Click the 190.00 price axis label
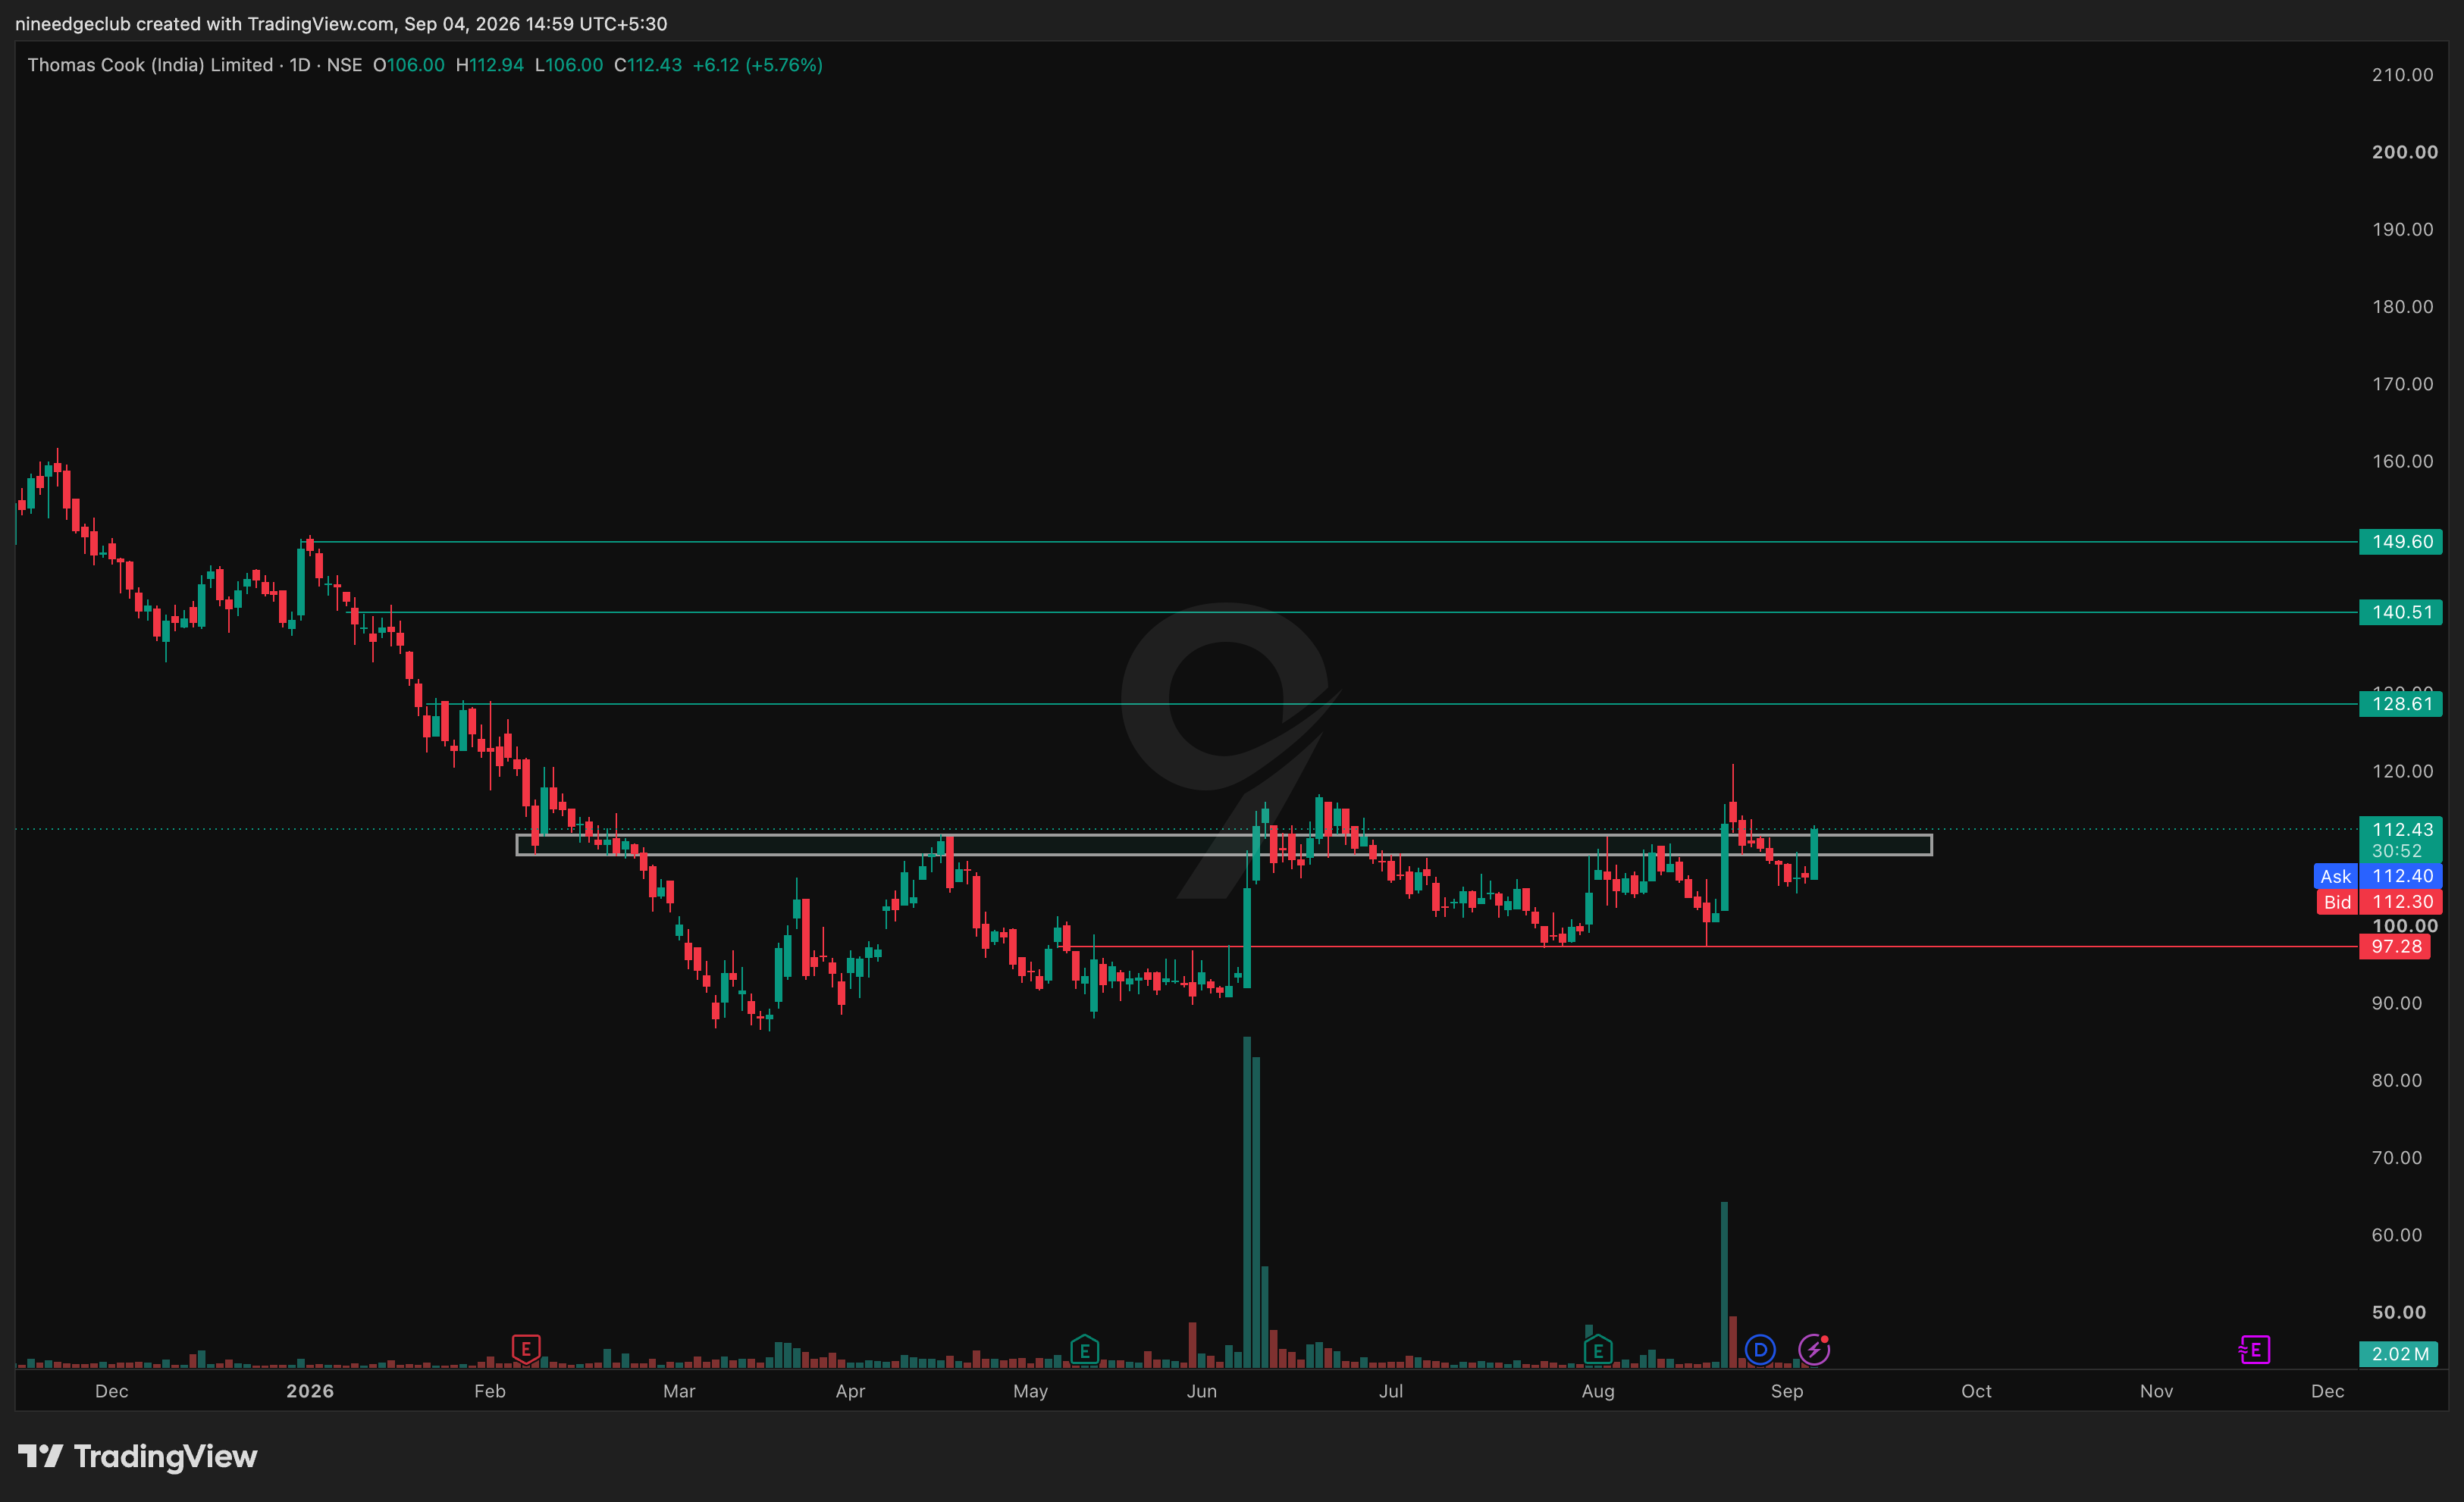This screenshot has width=2464, height=1502. coord(2402,229)
